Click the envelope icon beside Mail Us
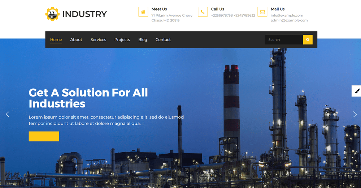361x188 pixels. (262, 12)
